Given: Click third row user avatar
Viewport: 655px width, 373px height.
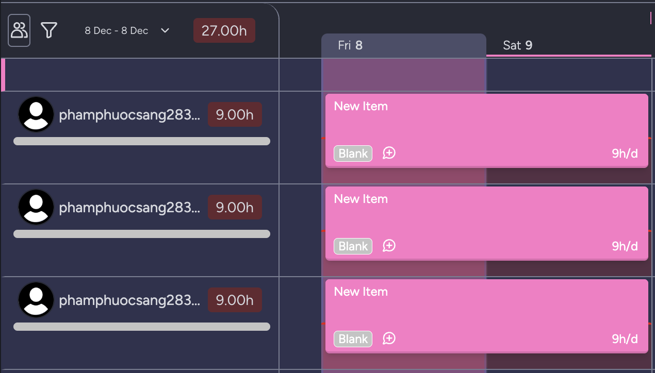Looking at the screenshot, I should (36, 300).
